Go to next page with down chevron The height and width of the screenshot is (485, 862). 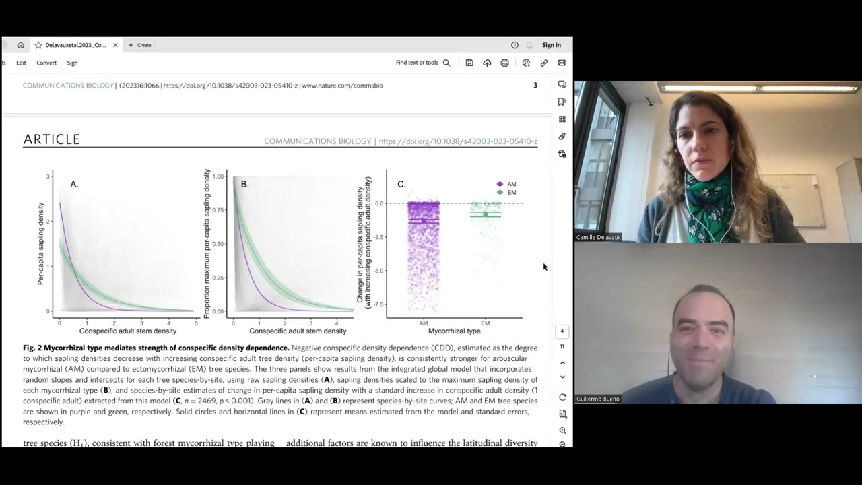(562, 377)
